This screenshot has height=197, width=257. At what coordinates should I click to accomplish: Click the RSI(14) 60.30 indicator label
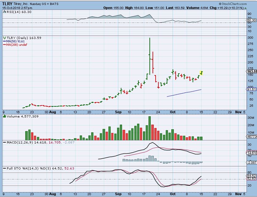pyautogui.click(x=19, y=12)
